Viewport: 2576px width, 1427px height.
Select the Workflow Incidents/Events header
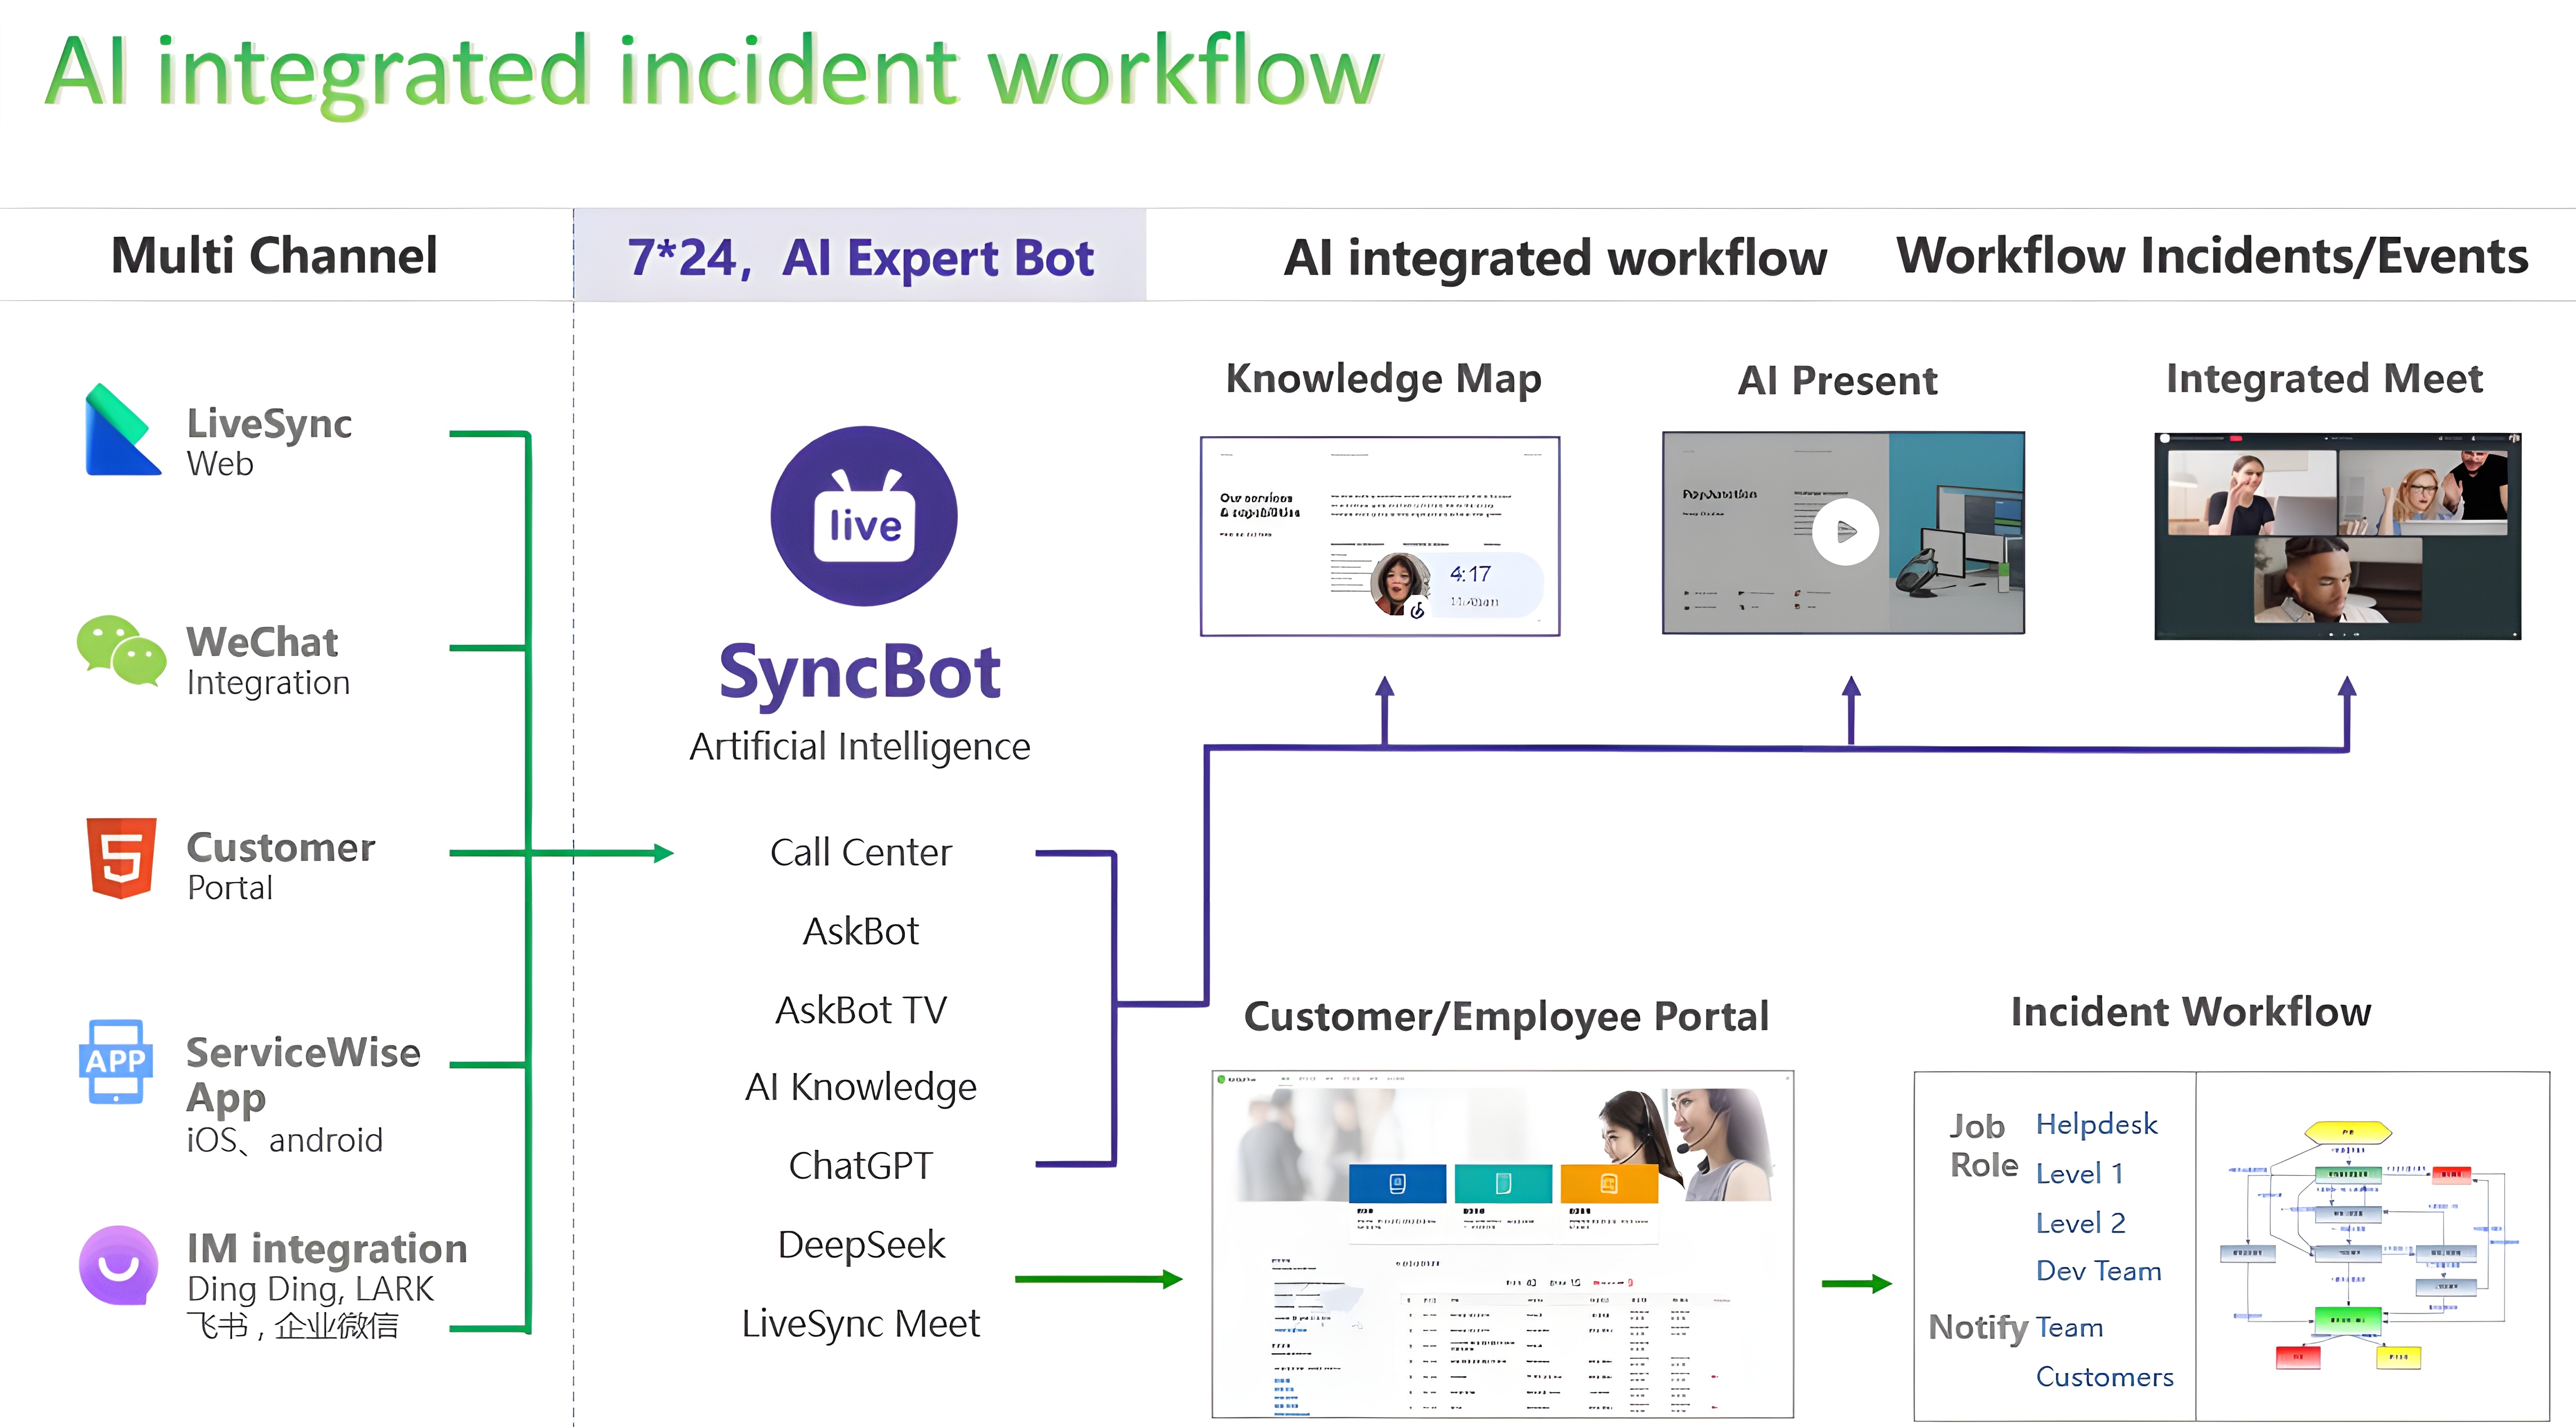tap(2212, 256)
